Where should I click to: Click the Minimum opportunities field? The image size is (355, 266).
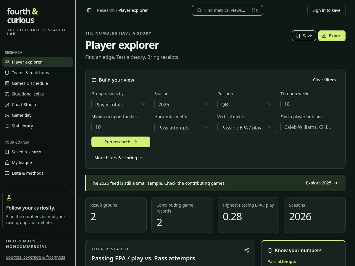121,127
